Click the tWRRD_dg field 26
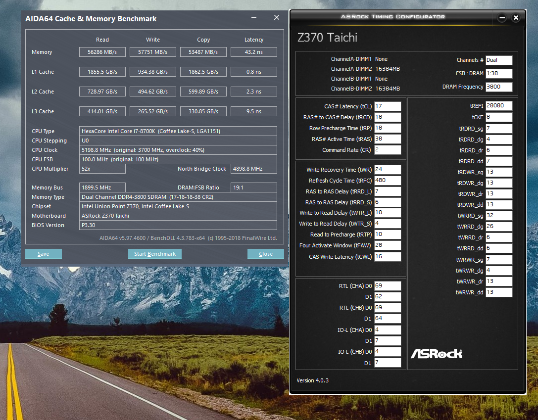 point(499,227)
